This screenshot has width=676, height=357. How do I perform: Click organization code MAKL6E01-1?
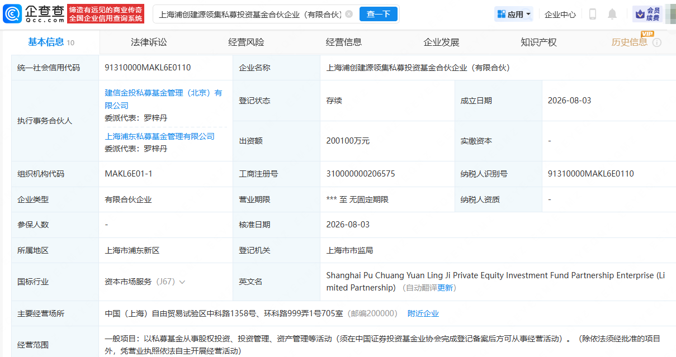point(129,174)
